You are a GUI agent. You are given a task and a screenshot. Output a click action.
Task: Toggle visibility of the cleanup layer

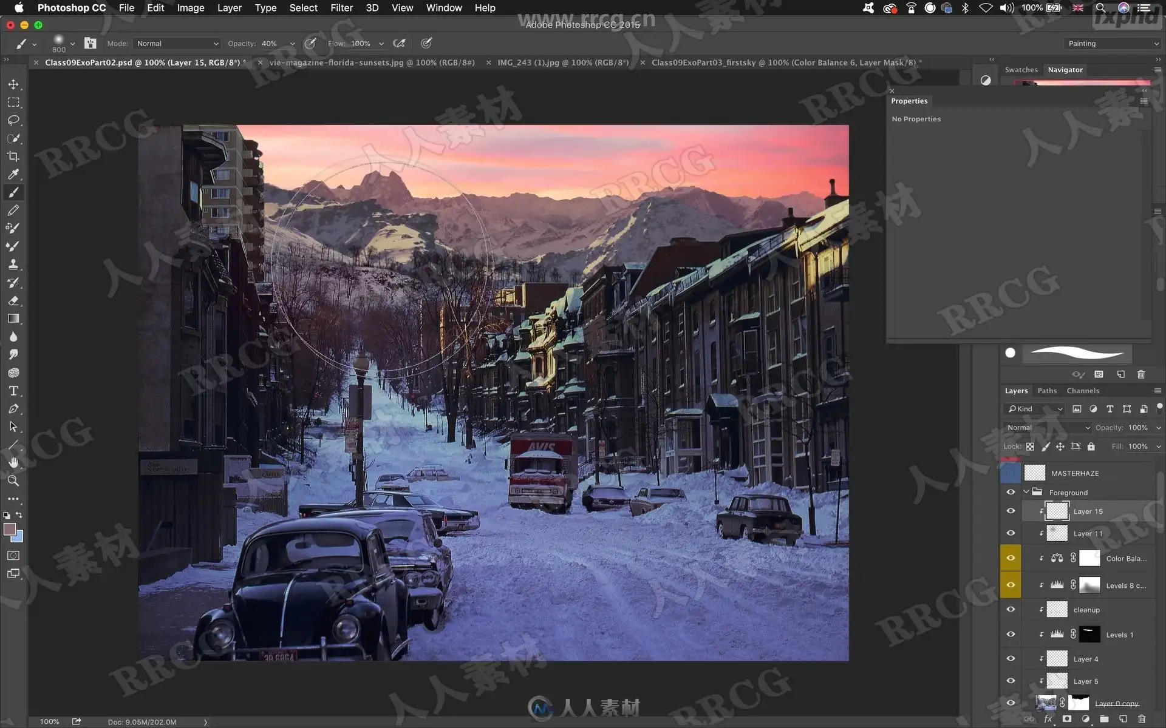(x=1011, y=610)
